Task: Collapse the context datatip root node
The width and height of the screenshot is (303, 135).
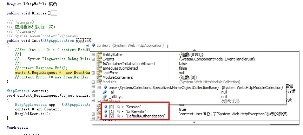Action: (x=87, y=45)
